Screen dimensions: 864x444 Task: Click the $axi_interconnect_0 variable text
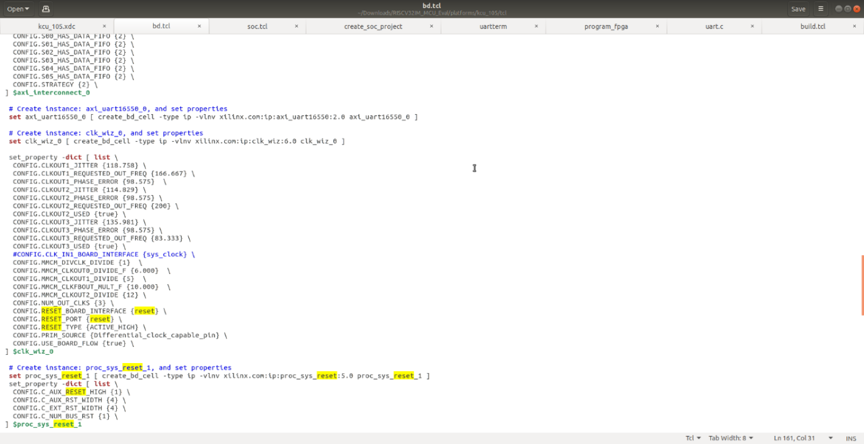coord(51,92)
